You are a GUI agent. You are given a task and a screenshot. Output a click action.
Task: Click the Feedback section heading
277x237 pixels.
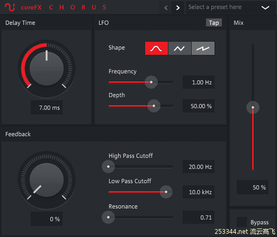(18, 134)
